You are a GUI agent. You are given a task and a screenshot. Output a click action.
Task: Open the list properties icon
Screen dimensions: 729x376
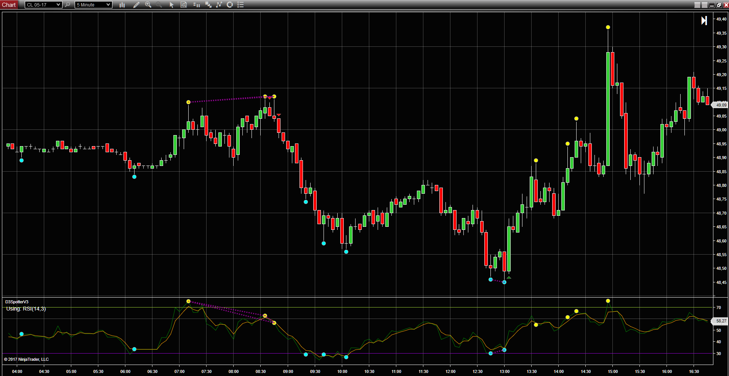click(x=240, y=5)
